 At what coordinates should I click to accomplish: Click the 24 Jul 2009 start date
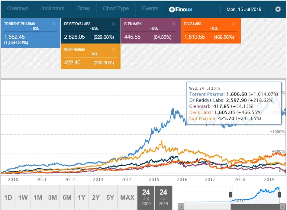(x=146, y=197)
